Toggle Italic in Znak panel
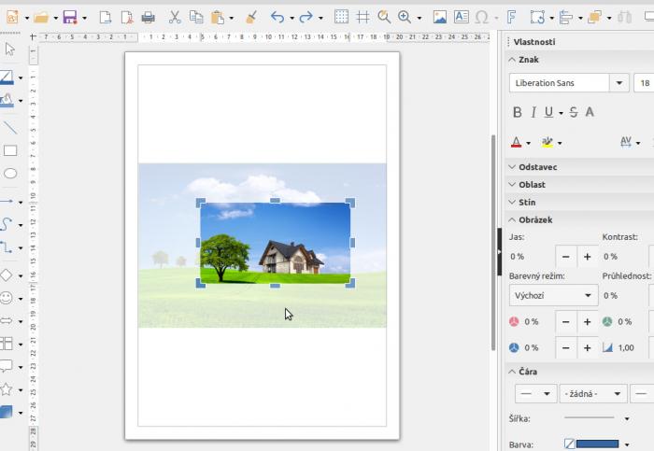Viewport: 654px width, 451px height. click(533, 112)
